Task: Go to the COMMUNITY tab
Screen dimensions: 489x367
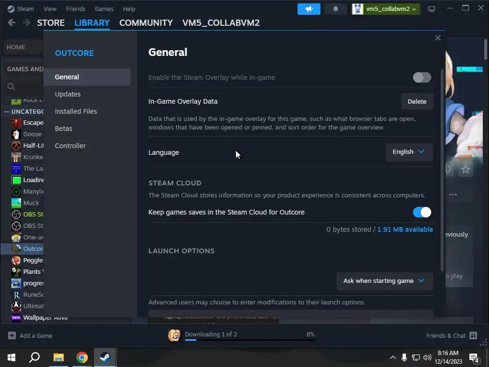Action: tap(146, 23)
